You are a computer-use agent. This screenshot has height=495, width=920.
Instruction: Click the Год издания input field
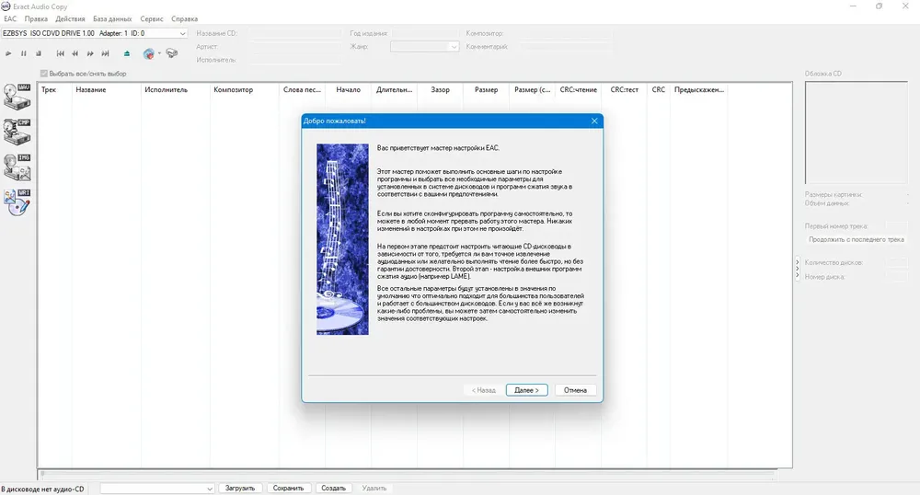click(x=425, y=33)
